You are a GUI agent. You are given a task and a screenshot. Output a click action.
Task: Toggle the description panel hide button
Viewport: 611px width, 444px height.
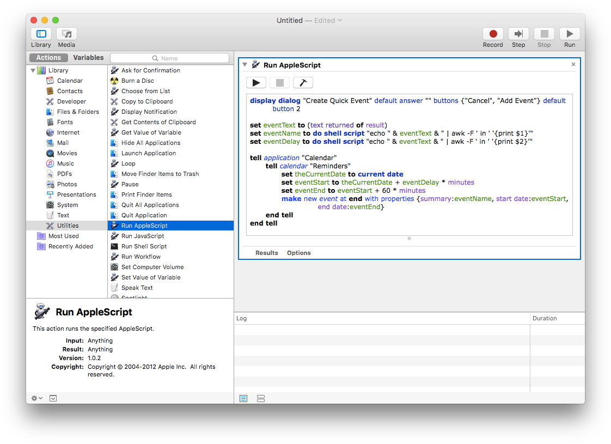tap(53, 398)
